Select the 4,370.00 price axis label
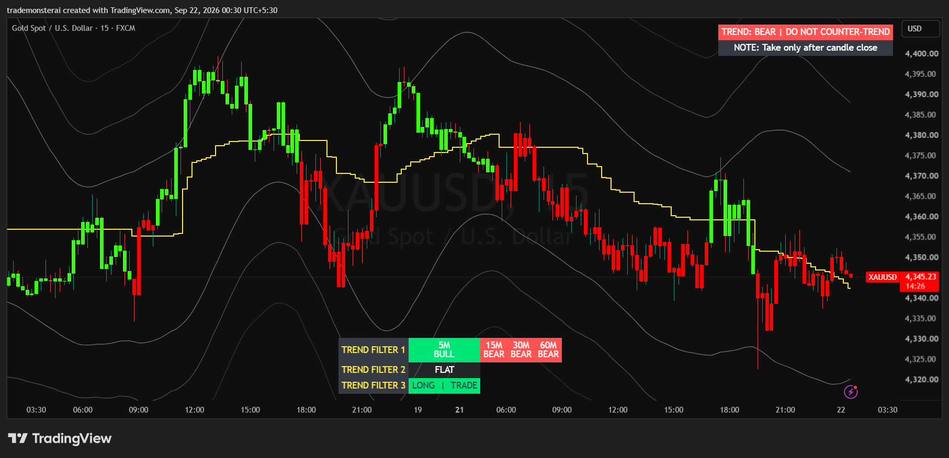This screenshot has width=949, height=458. point(922,176)
